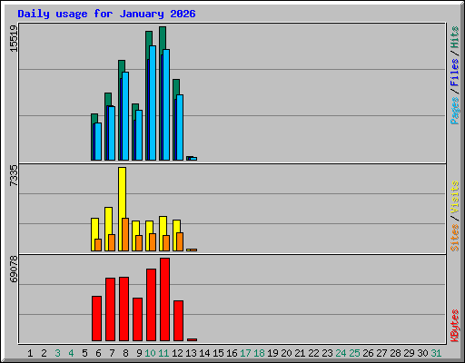This screenshot has height=363, width=465.
Task: Select the day 11 red KBytes bar
Action: coord(164,299)
